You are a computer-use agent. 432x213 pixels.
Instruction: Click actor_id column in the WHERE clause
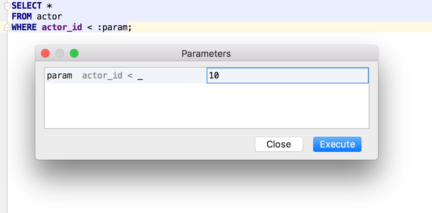[62, 27]
